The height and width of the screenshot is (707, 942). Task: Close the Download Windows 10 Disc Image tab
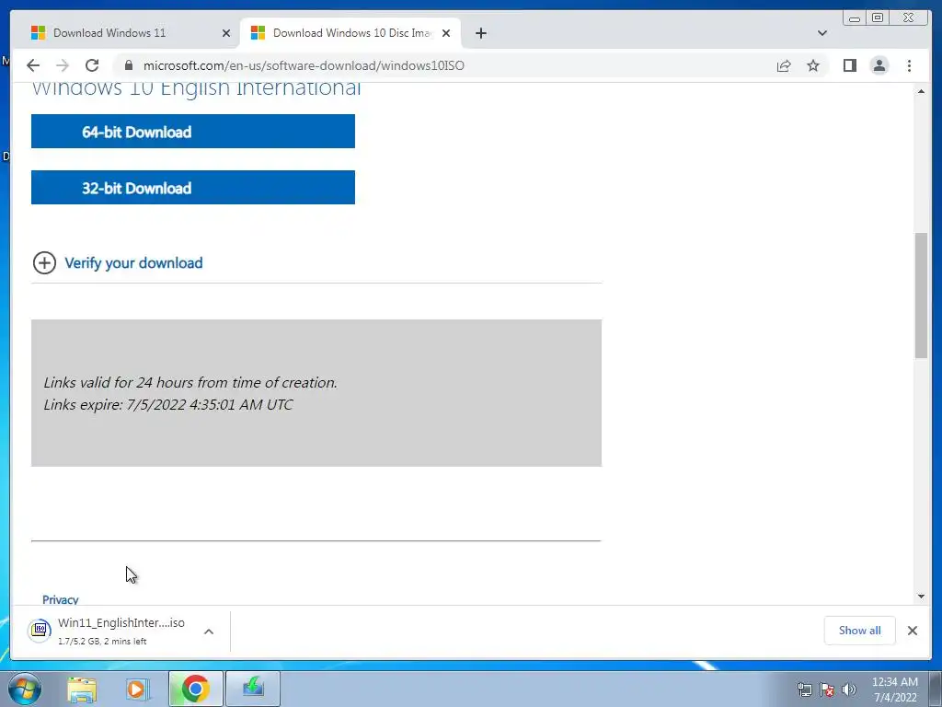click(446, 33)
